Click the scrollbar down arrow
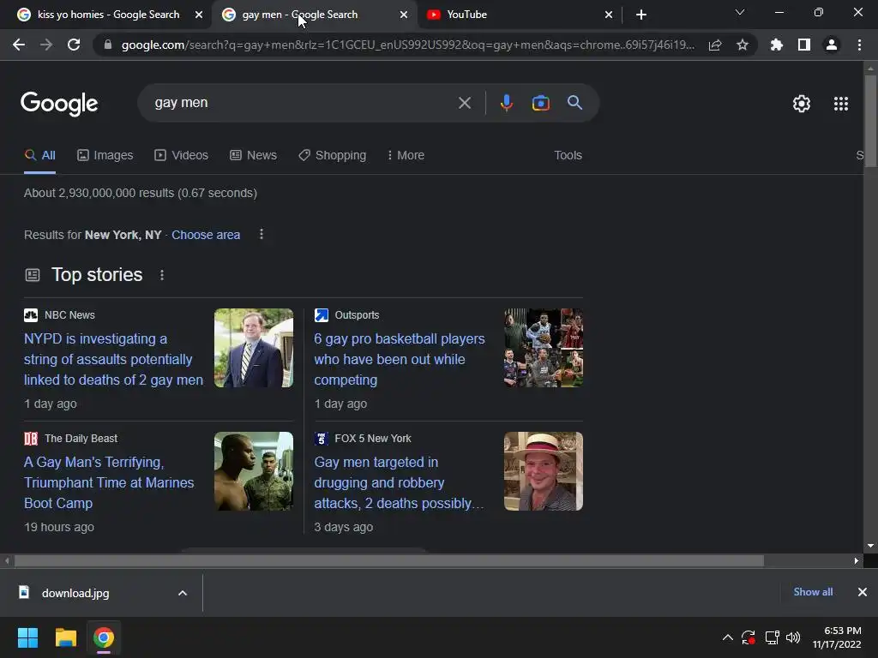 click(x=870, y=546)
